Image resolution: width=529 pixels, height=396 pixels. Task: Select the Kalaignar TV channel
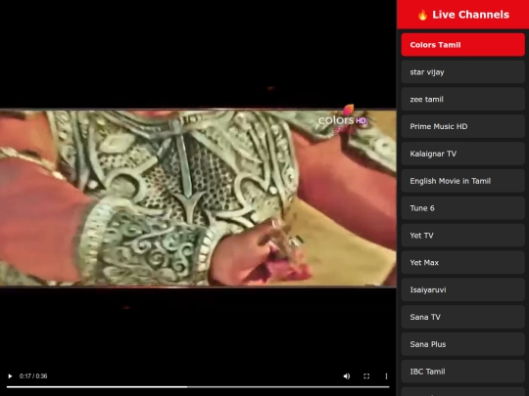pyautogui.click(x=462, y=154)
